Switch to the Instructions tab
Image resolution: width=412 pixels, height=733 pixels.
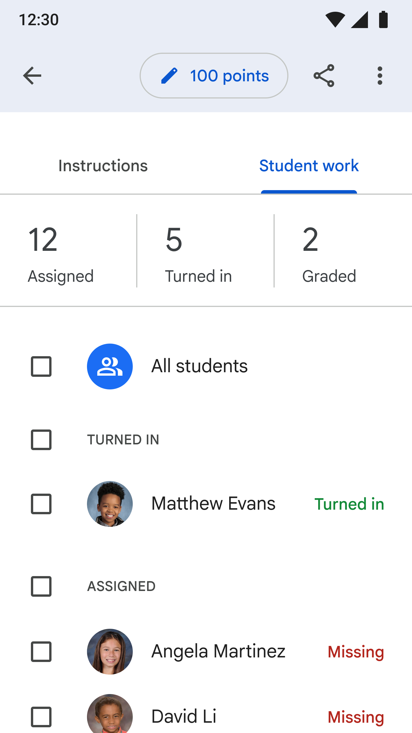(103, 165)
